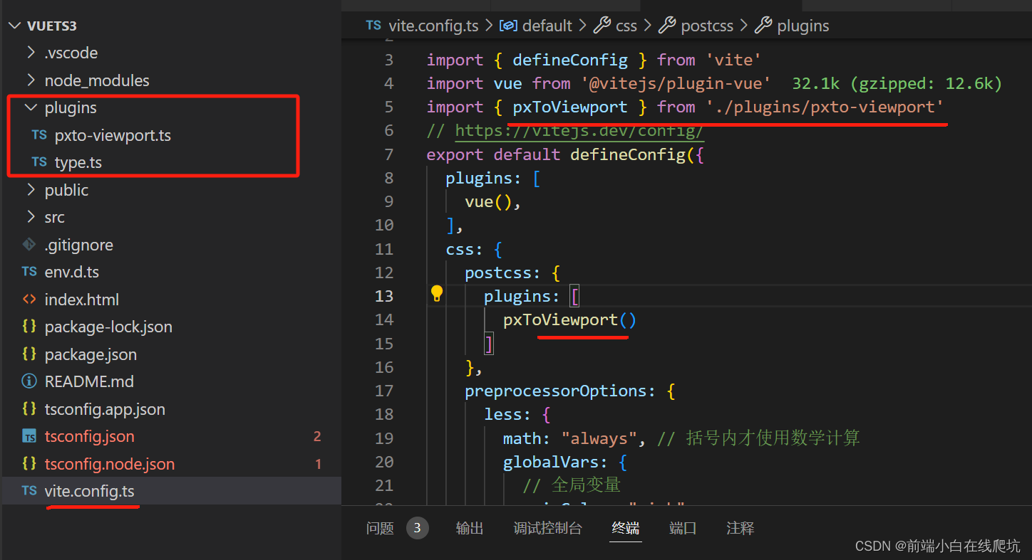Switch to the 问题 (Problems) panel tab
This screenshot has height=560, width=1032.
[x=380, y=528]
